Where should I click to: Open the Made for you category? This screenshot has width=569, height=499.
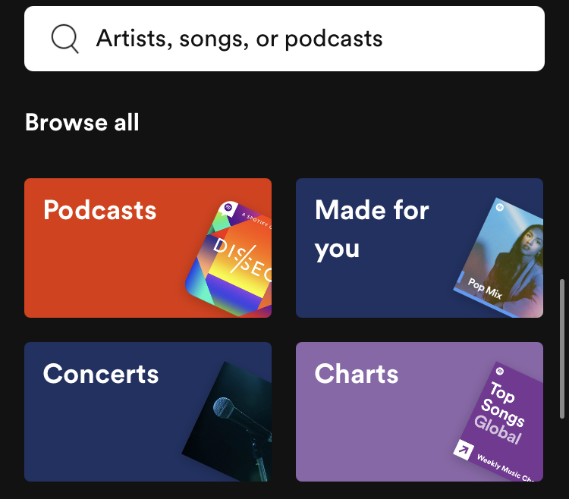[x=420, y=248]
